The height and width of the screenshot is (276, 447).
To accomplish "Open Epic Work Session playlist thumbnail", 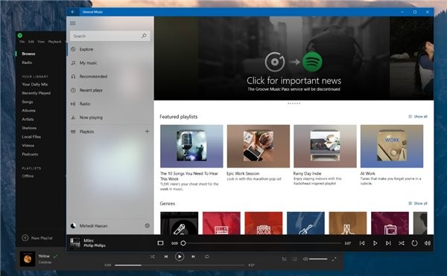I will 259,147.
